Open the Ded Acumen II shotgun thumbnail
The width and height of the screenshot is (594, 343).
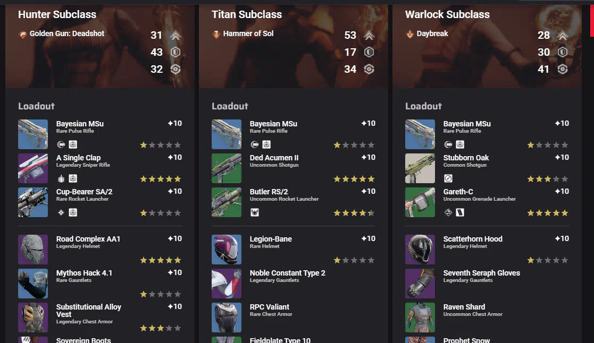click(x=227, y=168)
